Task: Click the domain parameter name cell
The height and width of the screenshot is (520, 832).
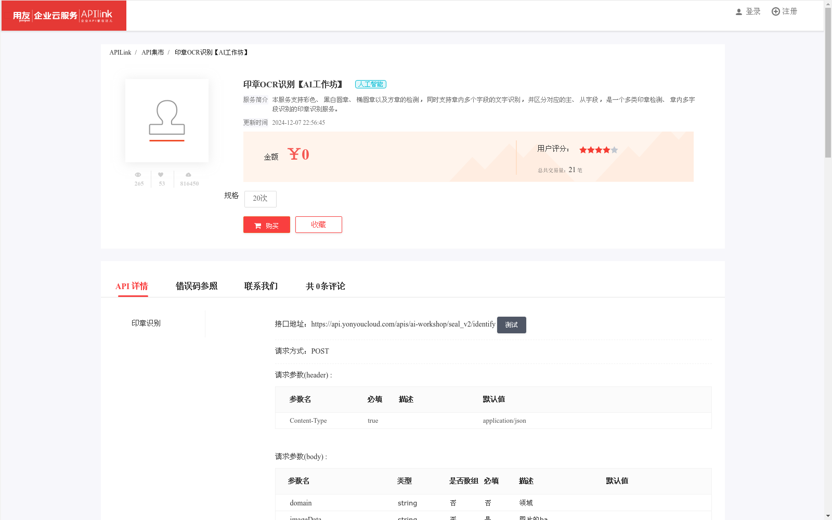Action: coord(301,503)
